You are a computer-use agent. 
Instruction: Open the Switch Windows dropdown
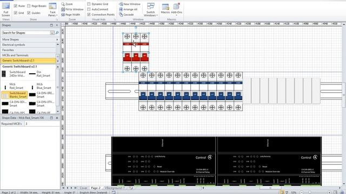point(151,10)
